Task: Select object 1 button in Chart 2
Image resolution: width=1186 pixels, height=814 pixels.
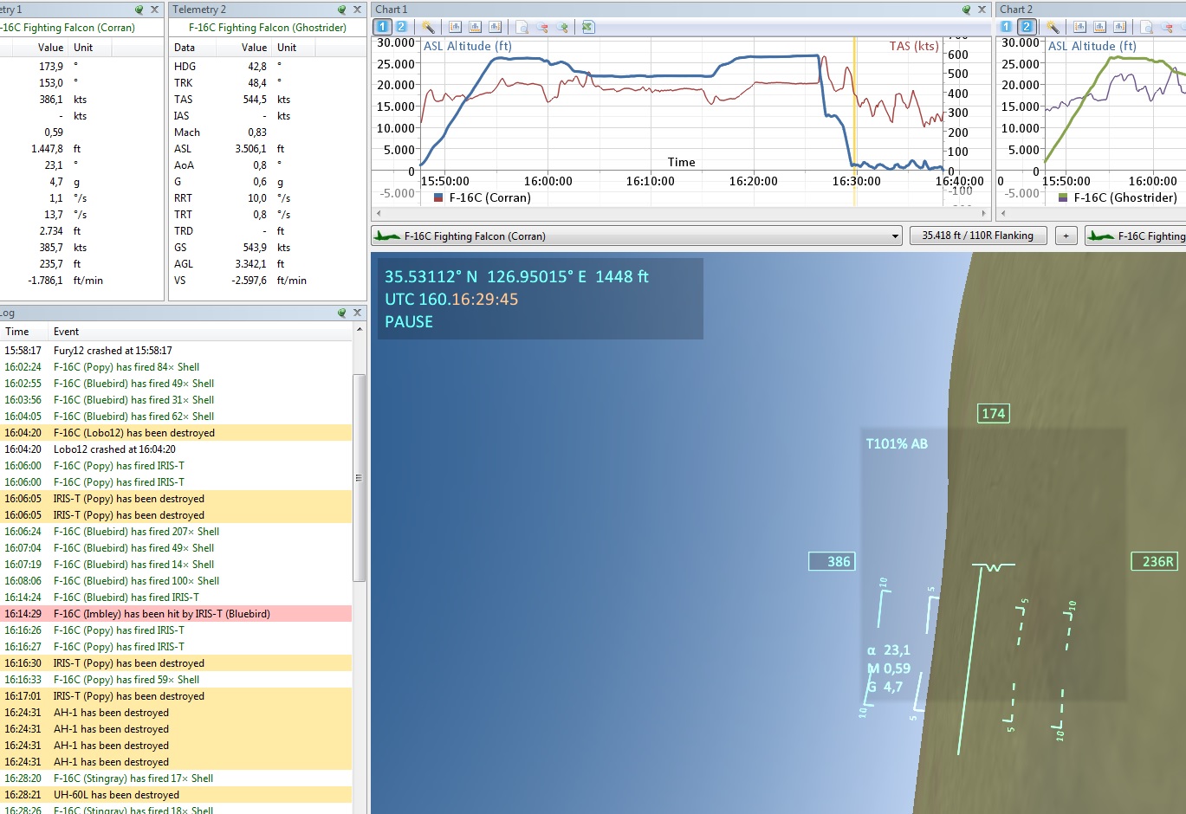Action: pyautogui.click(x=1007, y=27)
